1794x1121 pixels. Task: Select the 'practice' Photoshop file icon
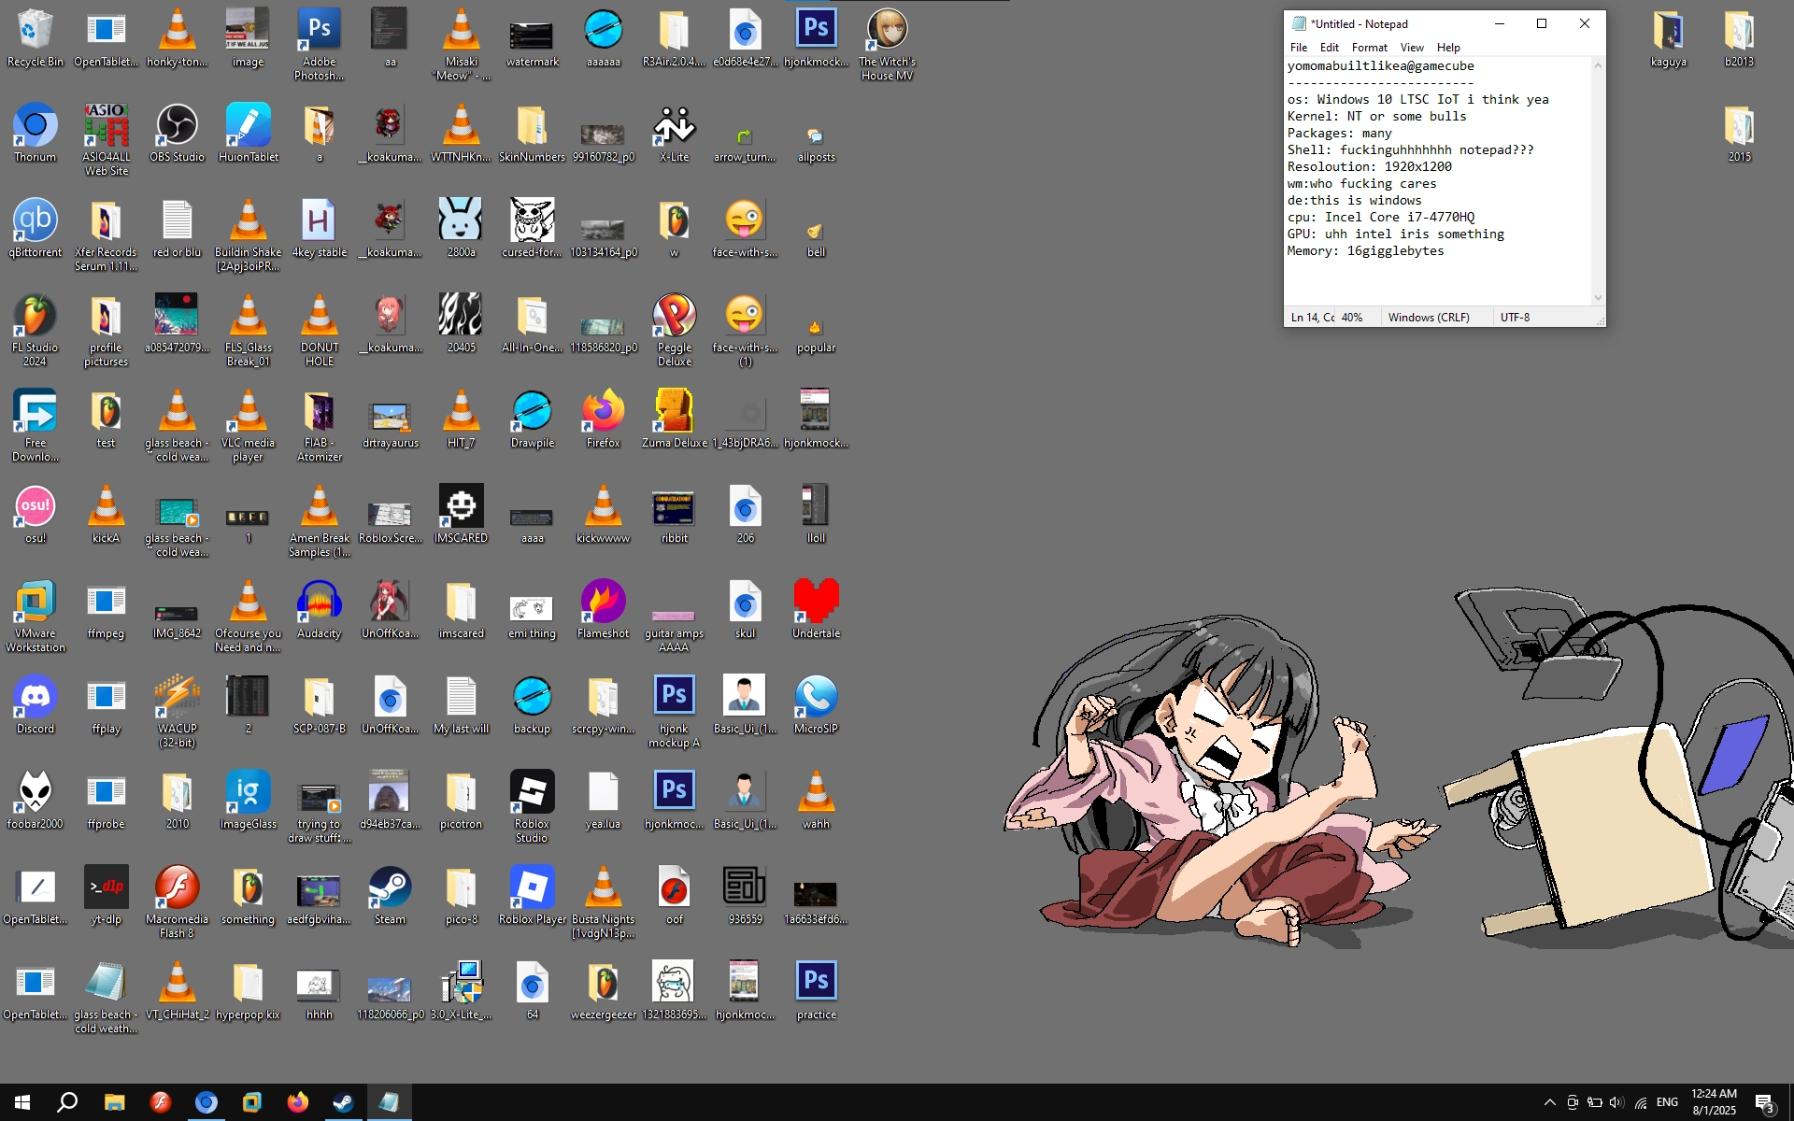[x=816, y=991]
